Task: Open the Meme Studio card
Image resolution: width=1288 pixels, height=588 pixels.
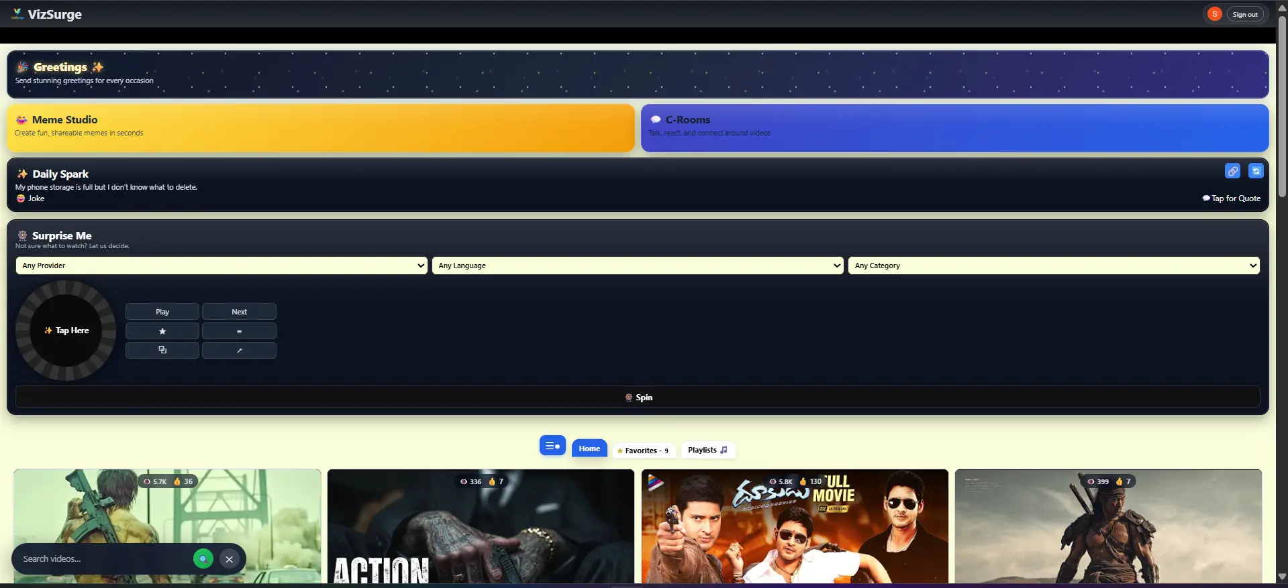Action: click(x=321, y=127)
